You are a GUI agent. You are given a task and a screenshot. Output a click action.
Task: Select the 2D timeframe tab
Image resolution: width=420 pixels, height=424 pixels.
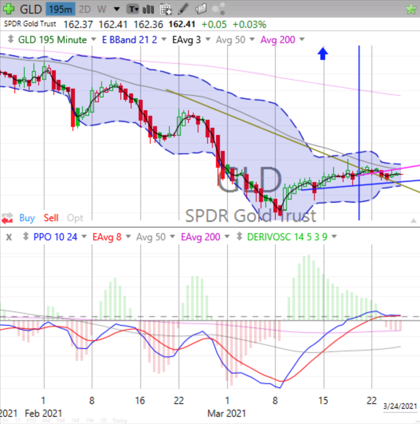[x=84, y=9]
